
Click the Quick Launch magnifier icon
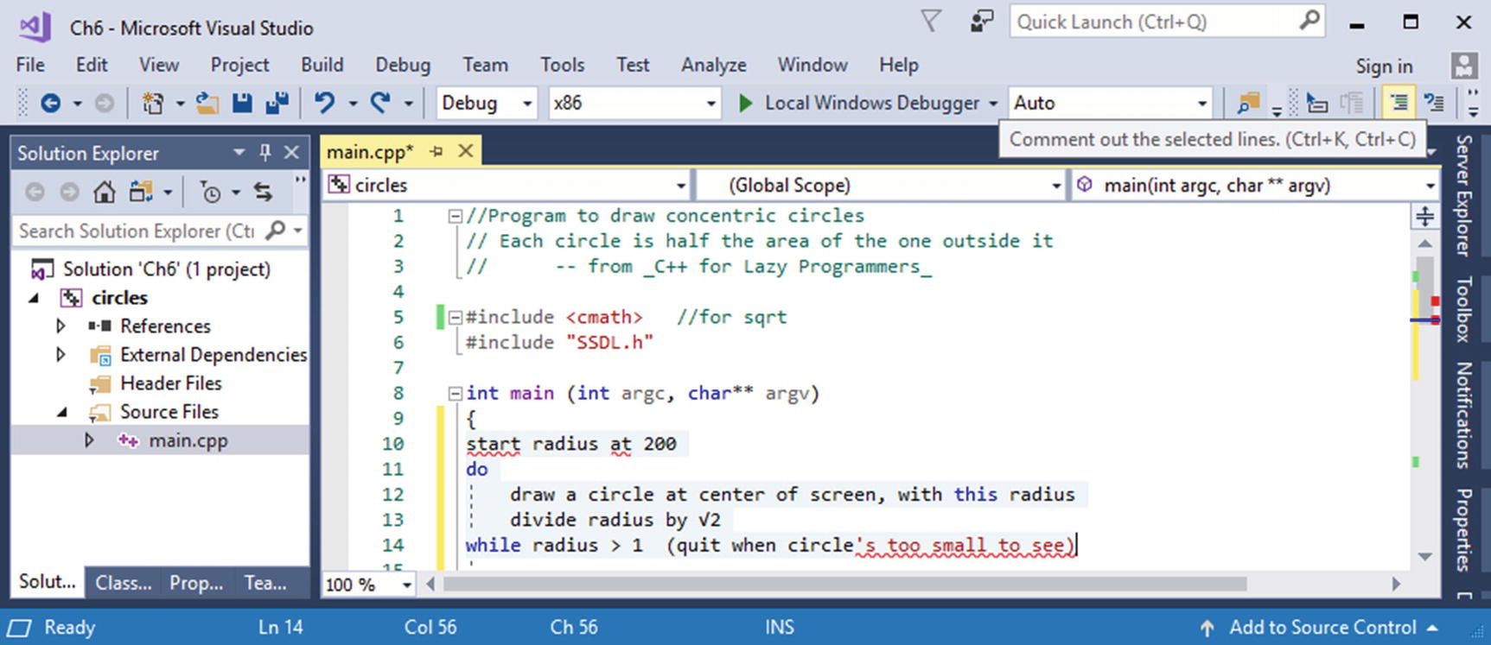point(1309,21)
